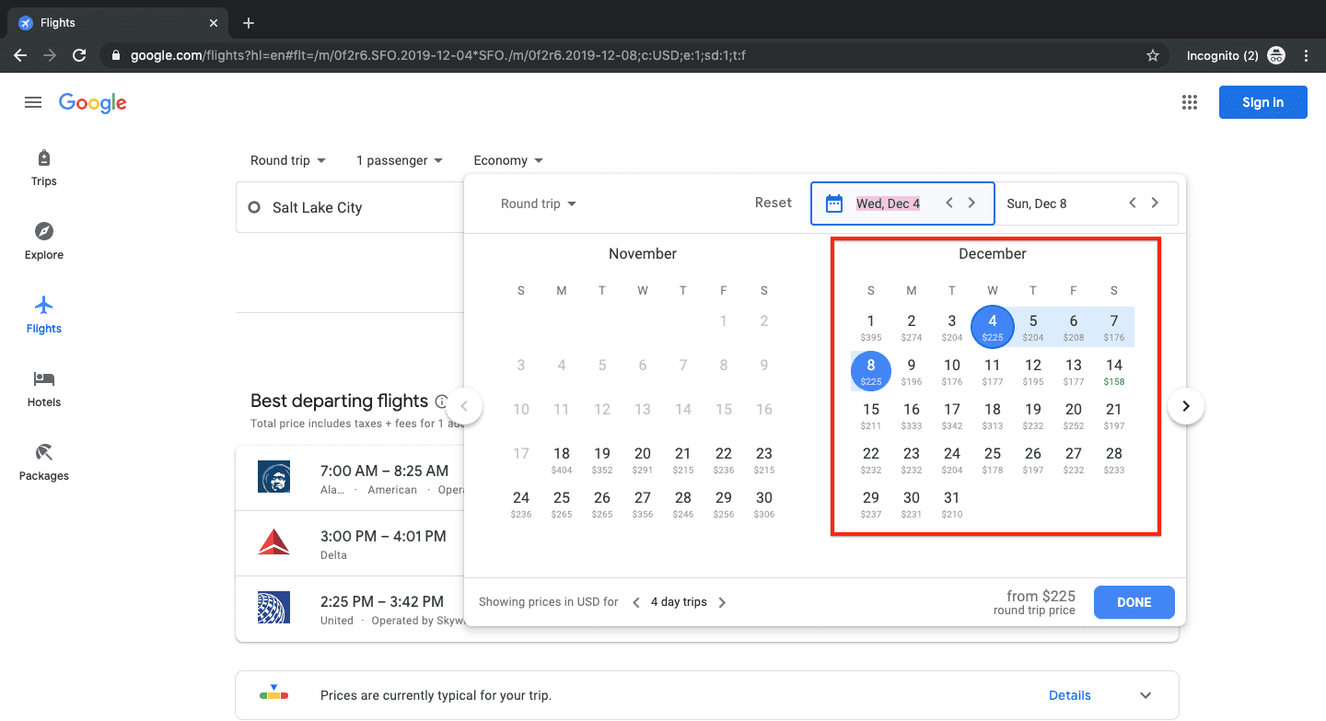Select Flights in the sidebar
The width and height of the screenshot is (1326, 721).
pyautogui.click(x=44, y=315)
